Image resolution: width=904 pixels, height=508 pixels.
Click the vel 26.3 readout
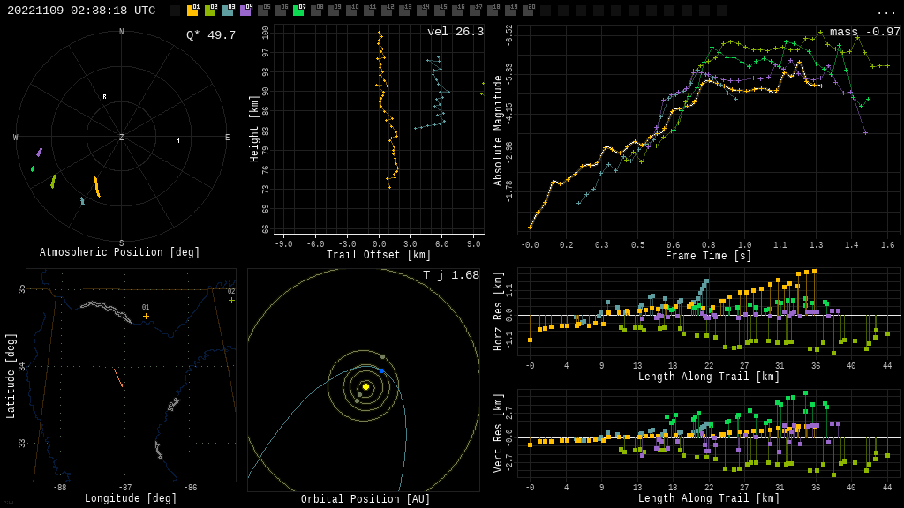(455, 32)
